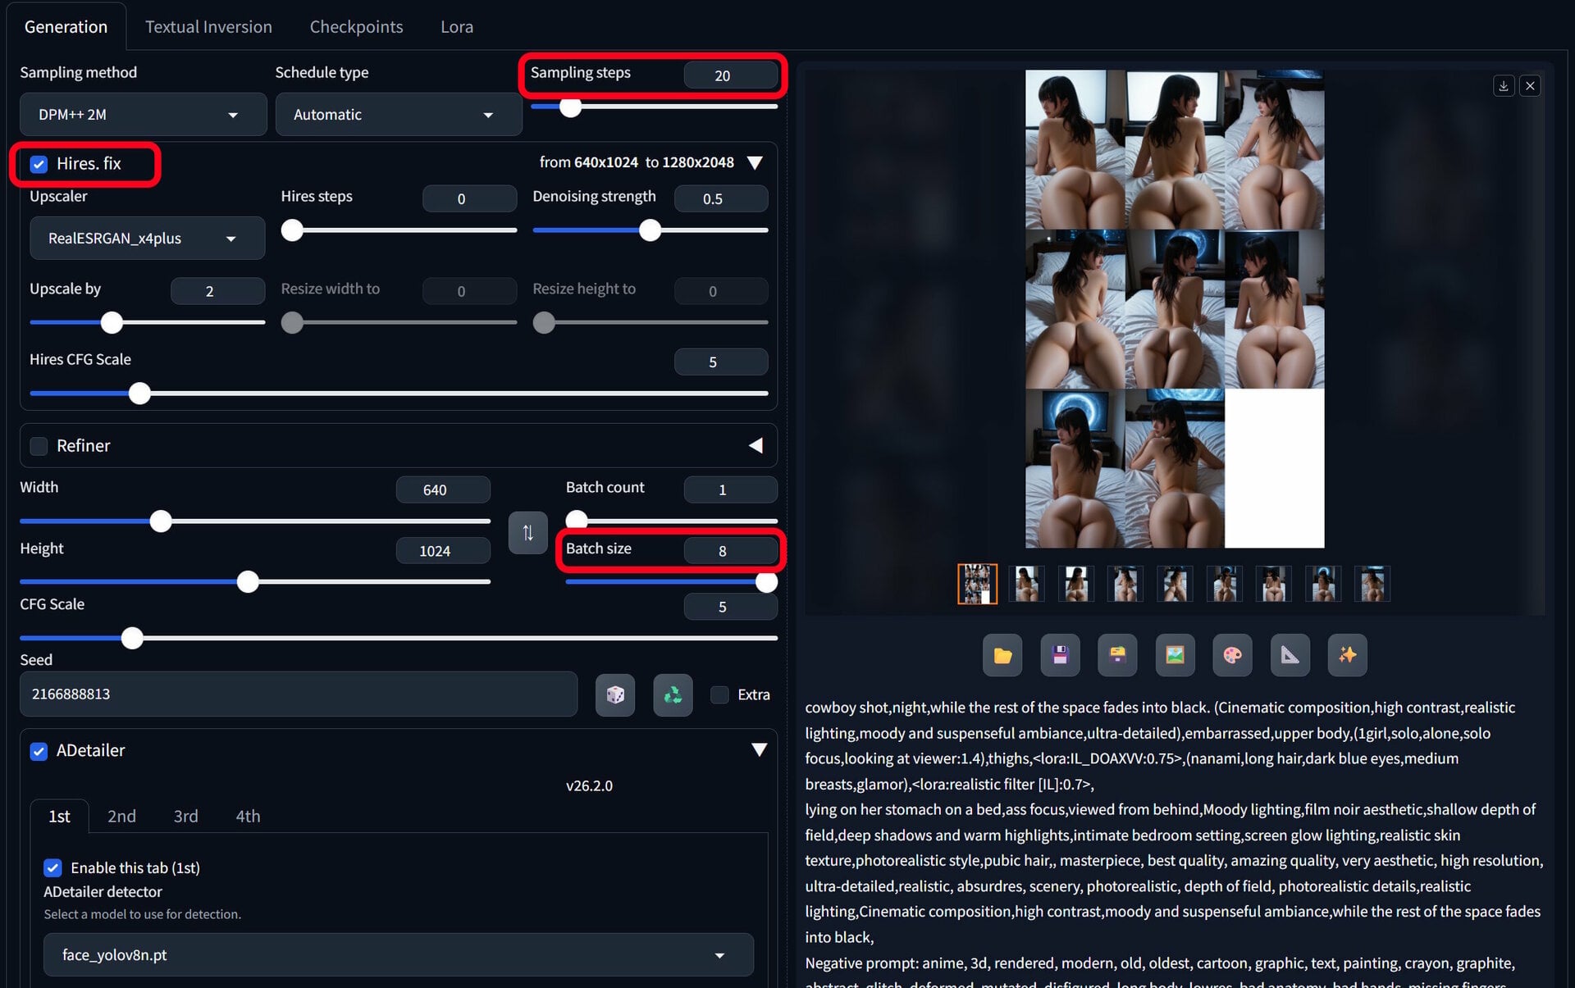Open the face_yolov8n.pt detector dropdown

399,955
